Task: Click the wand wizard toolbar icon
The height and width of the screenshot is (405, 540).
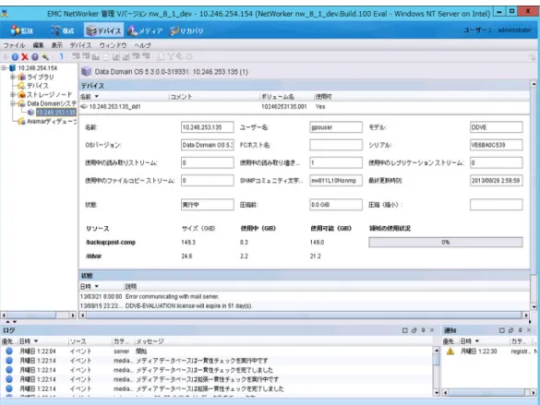Action: pos(45,57)
